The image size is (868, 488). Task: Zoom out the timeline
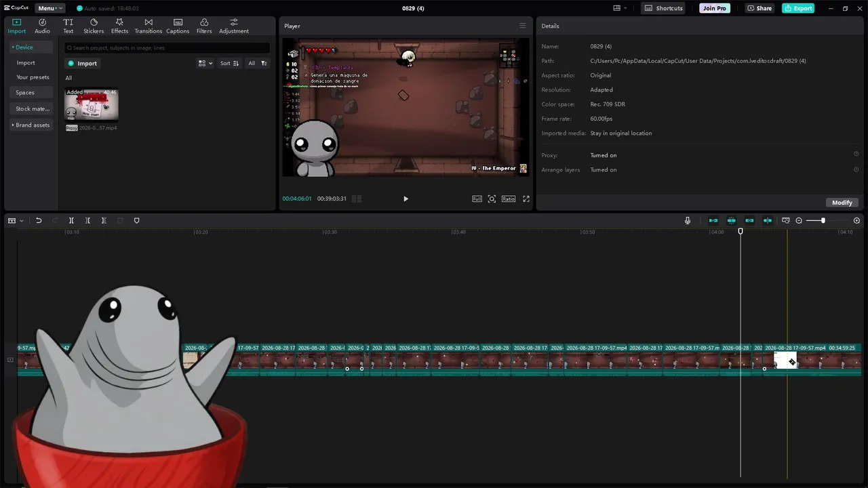point(799,220)
